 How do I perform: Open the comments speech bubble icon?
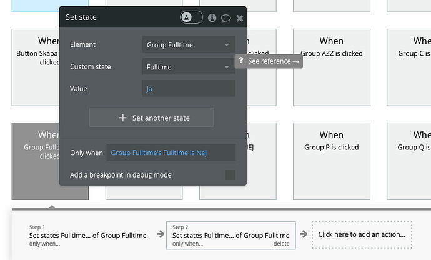(226, 18)
